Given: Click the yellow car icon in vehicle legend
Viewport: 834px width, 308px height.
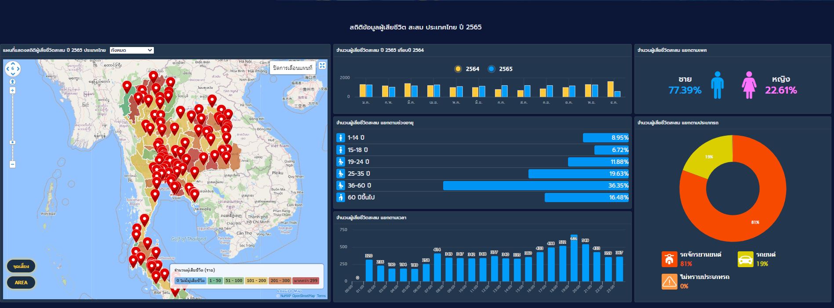Looking at the screenshot, I should pyautogui.click(x=745, y=259).
